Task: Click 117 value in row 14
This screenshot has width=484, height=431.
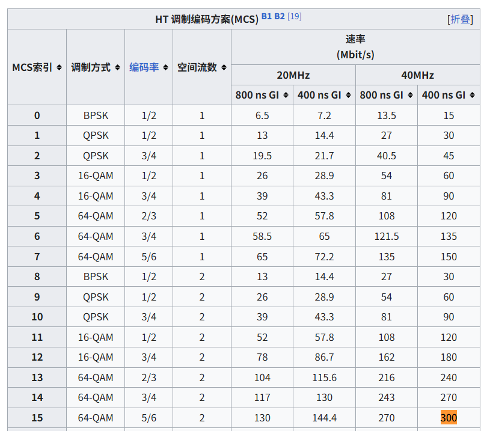Action: click(262, 397)
